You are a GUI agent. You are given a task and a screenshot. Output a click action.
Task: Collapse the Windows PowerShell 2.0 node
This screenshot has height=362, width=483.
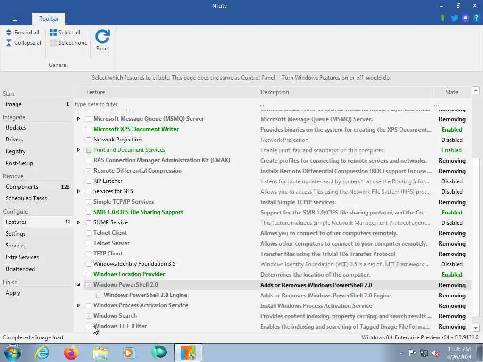coord(79,285)
